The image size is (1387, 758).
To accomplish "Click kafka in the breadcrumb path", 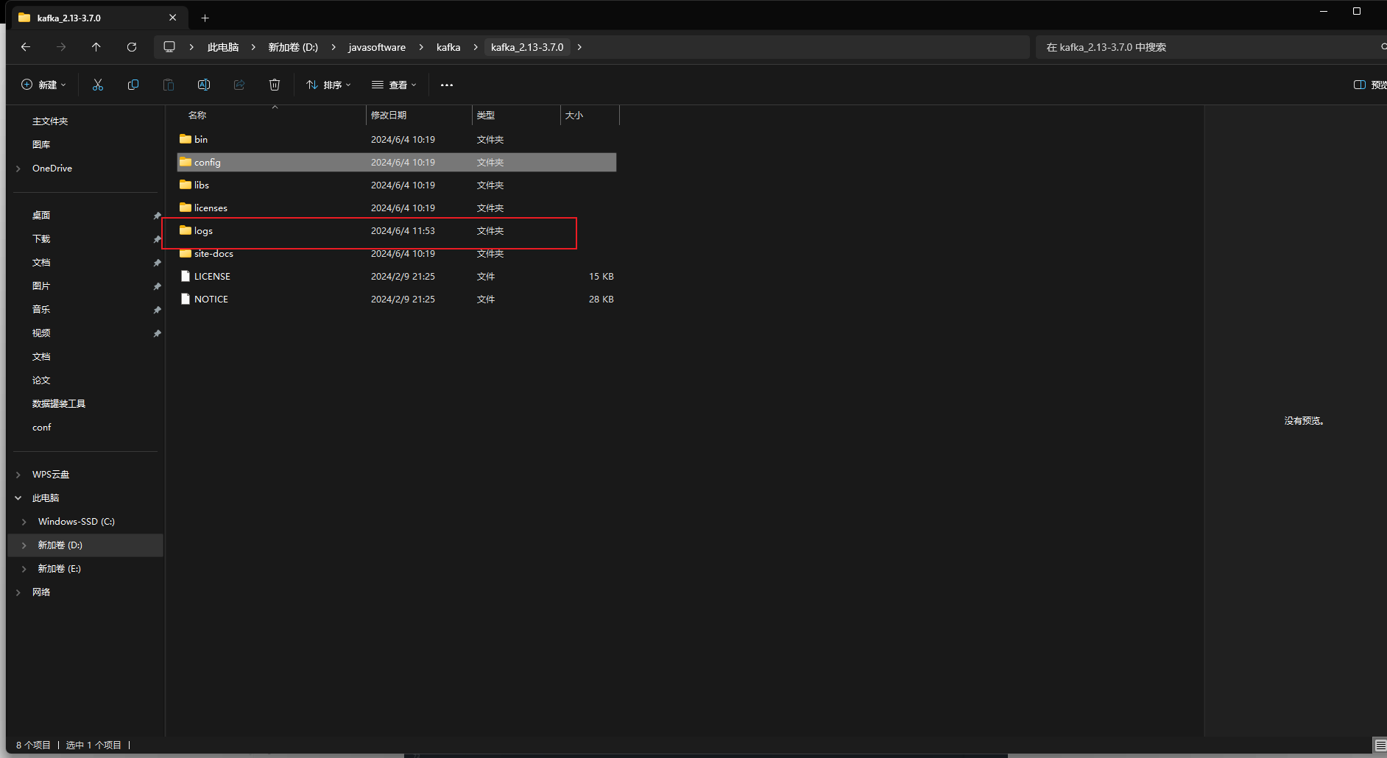I will pos(448,47).
